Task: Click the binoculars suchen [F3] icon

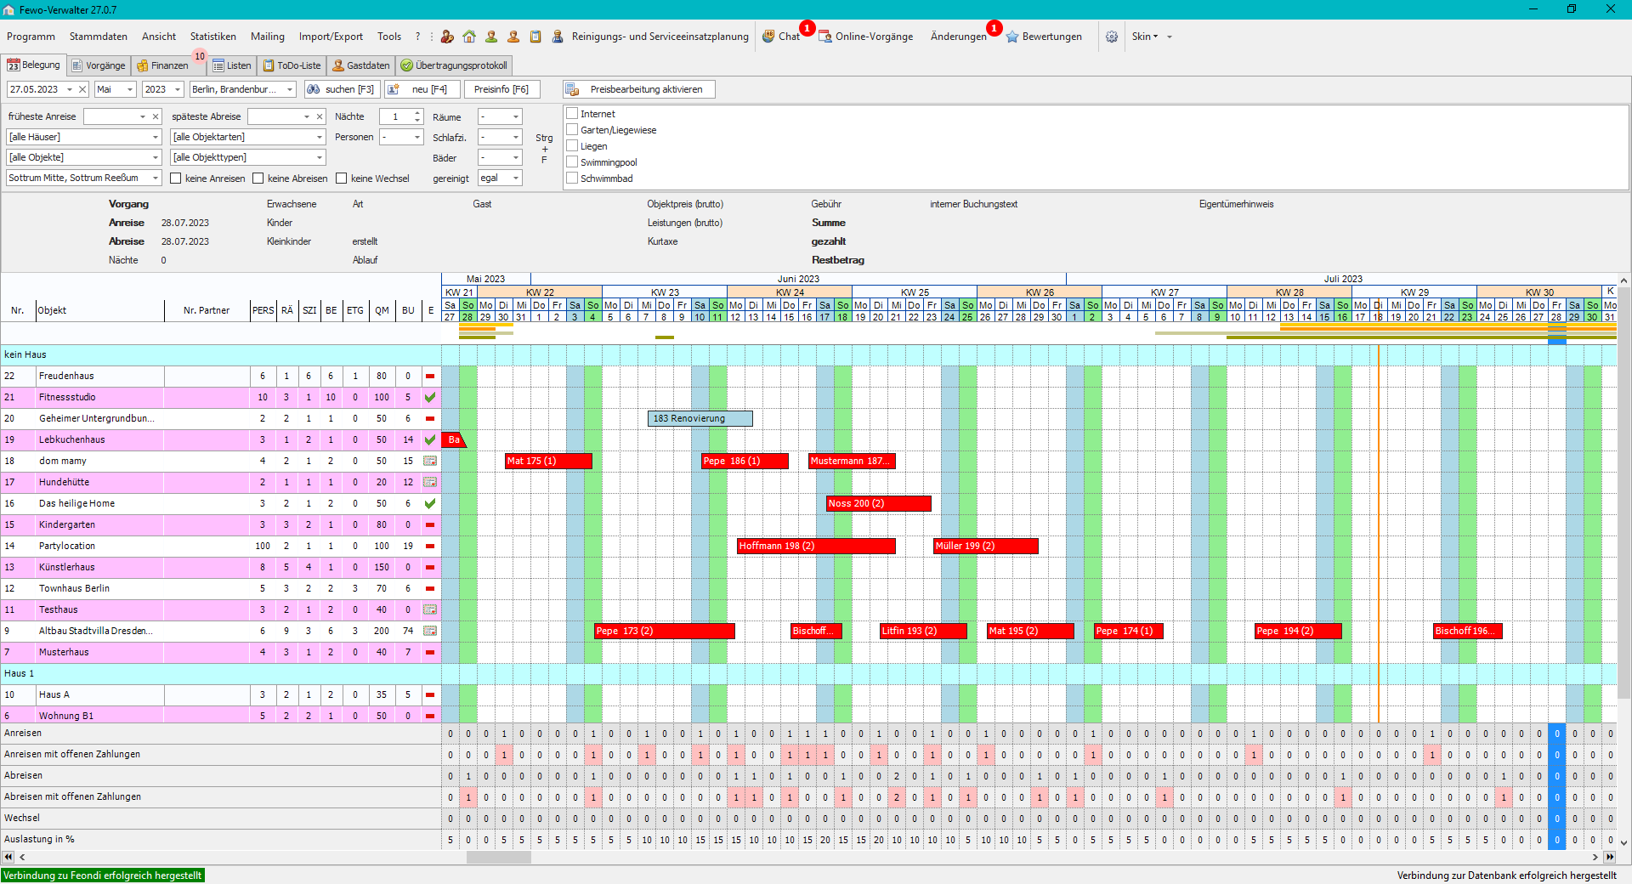Action: (x=314, y=89)
